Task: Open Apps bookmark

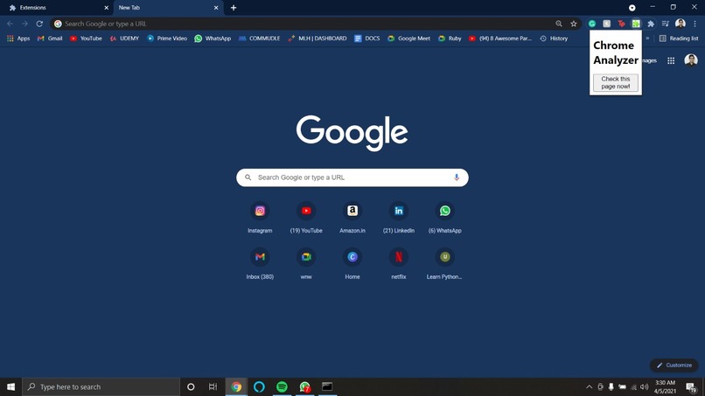Action: (x=18, y=38)
